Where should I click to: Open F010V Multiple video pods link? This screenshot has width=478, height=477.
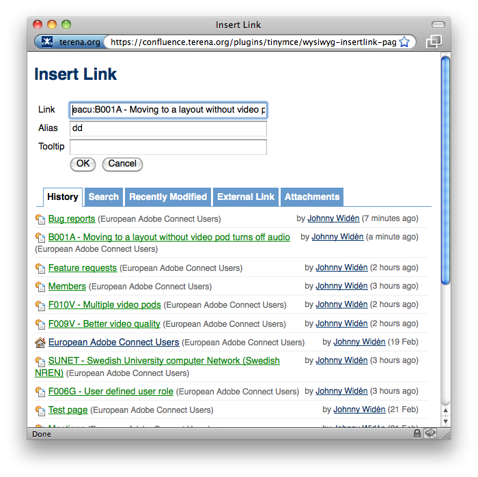104,305
